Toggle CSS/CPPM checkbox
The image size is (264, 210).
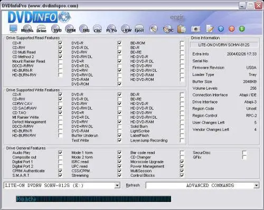tap(119, 171)
